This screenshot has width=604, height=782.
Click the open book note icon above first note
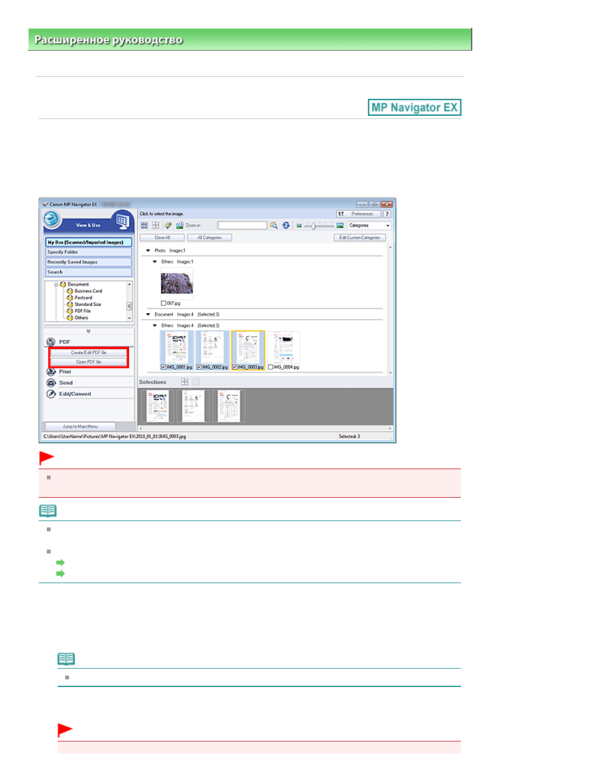point(47,510)
